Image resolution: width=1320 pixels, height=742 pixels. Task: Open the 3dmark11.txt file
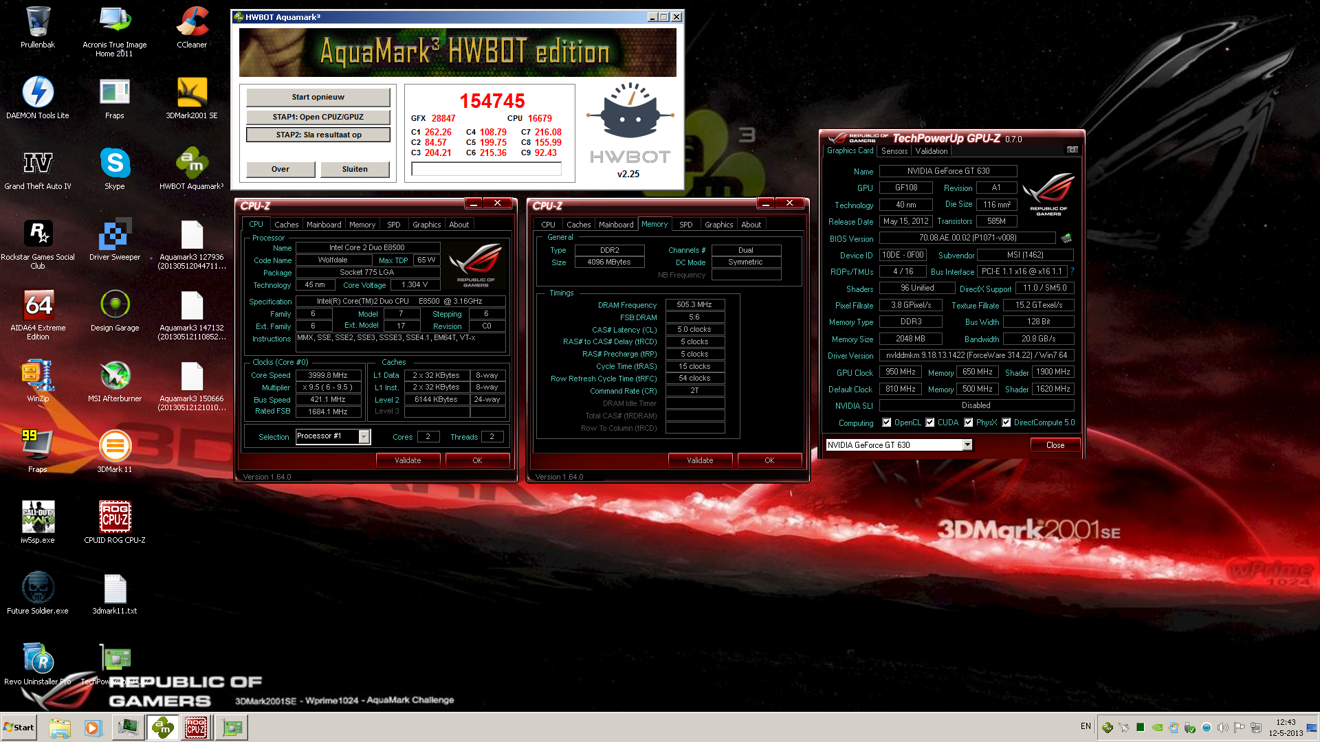[x=115, y=593]
